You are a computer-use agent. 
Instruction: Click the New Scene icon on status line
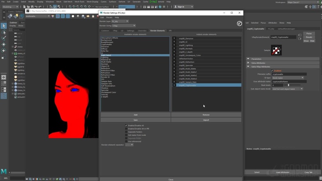25,7
